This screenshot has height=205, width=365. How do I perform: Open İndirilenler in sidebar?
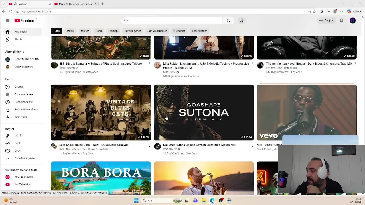[22, 117]
